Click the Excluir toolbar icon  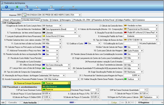[27, 7]
